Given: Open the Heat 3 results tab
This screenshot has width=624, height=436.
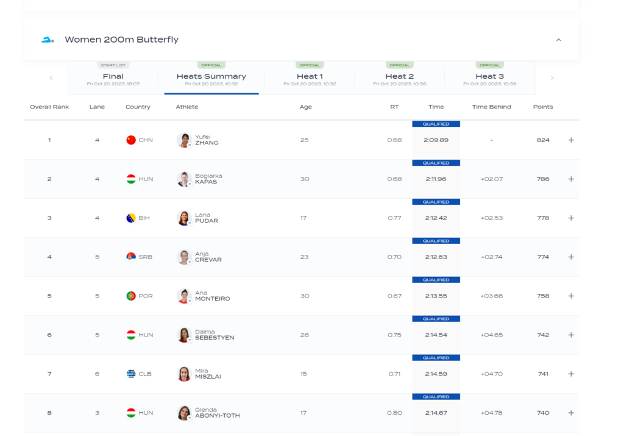Looking at the screenshot, I should (489, 77).
